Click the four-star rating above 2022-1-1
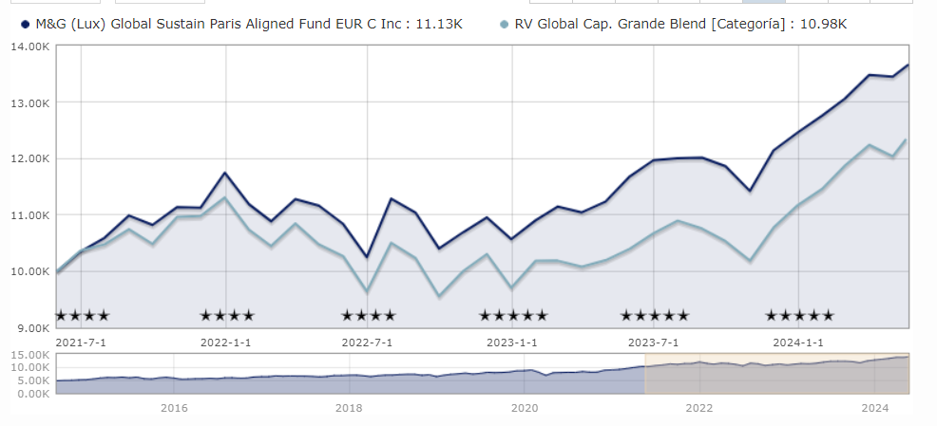This screenshot has height=426, width=937. pos(227,316)
